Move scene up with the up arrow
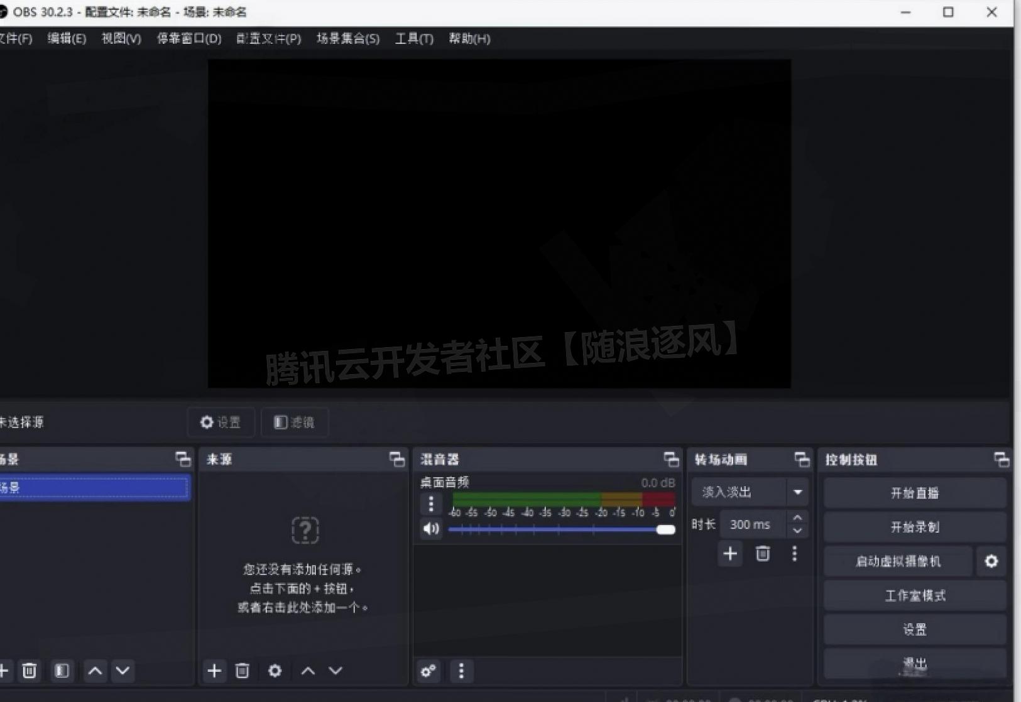 pos(95,671)
